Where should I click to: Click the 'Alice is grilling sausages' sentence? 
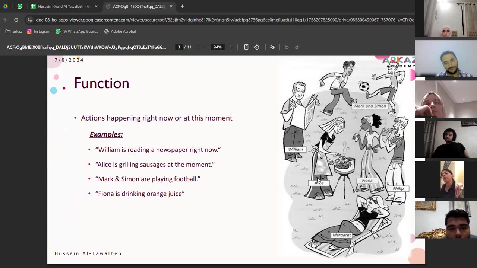pyautogui.click(x=155, y=165)
